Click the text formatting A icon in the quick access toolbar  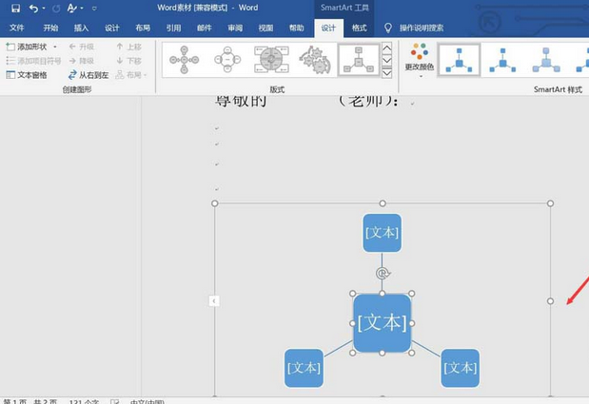pyautogui.click(x=71, y=8)
